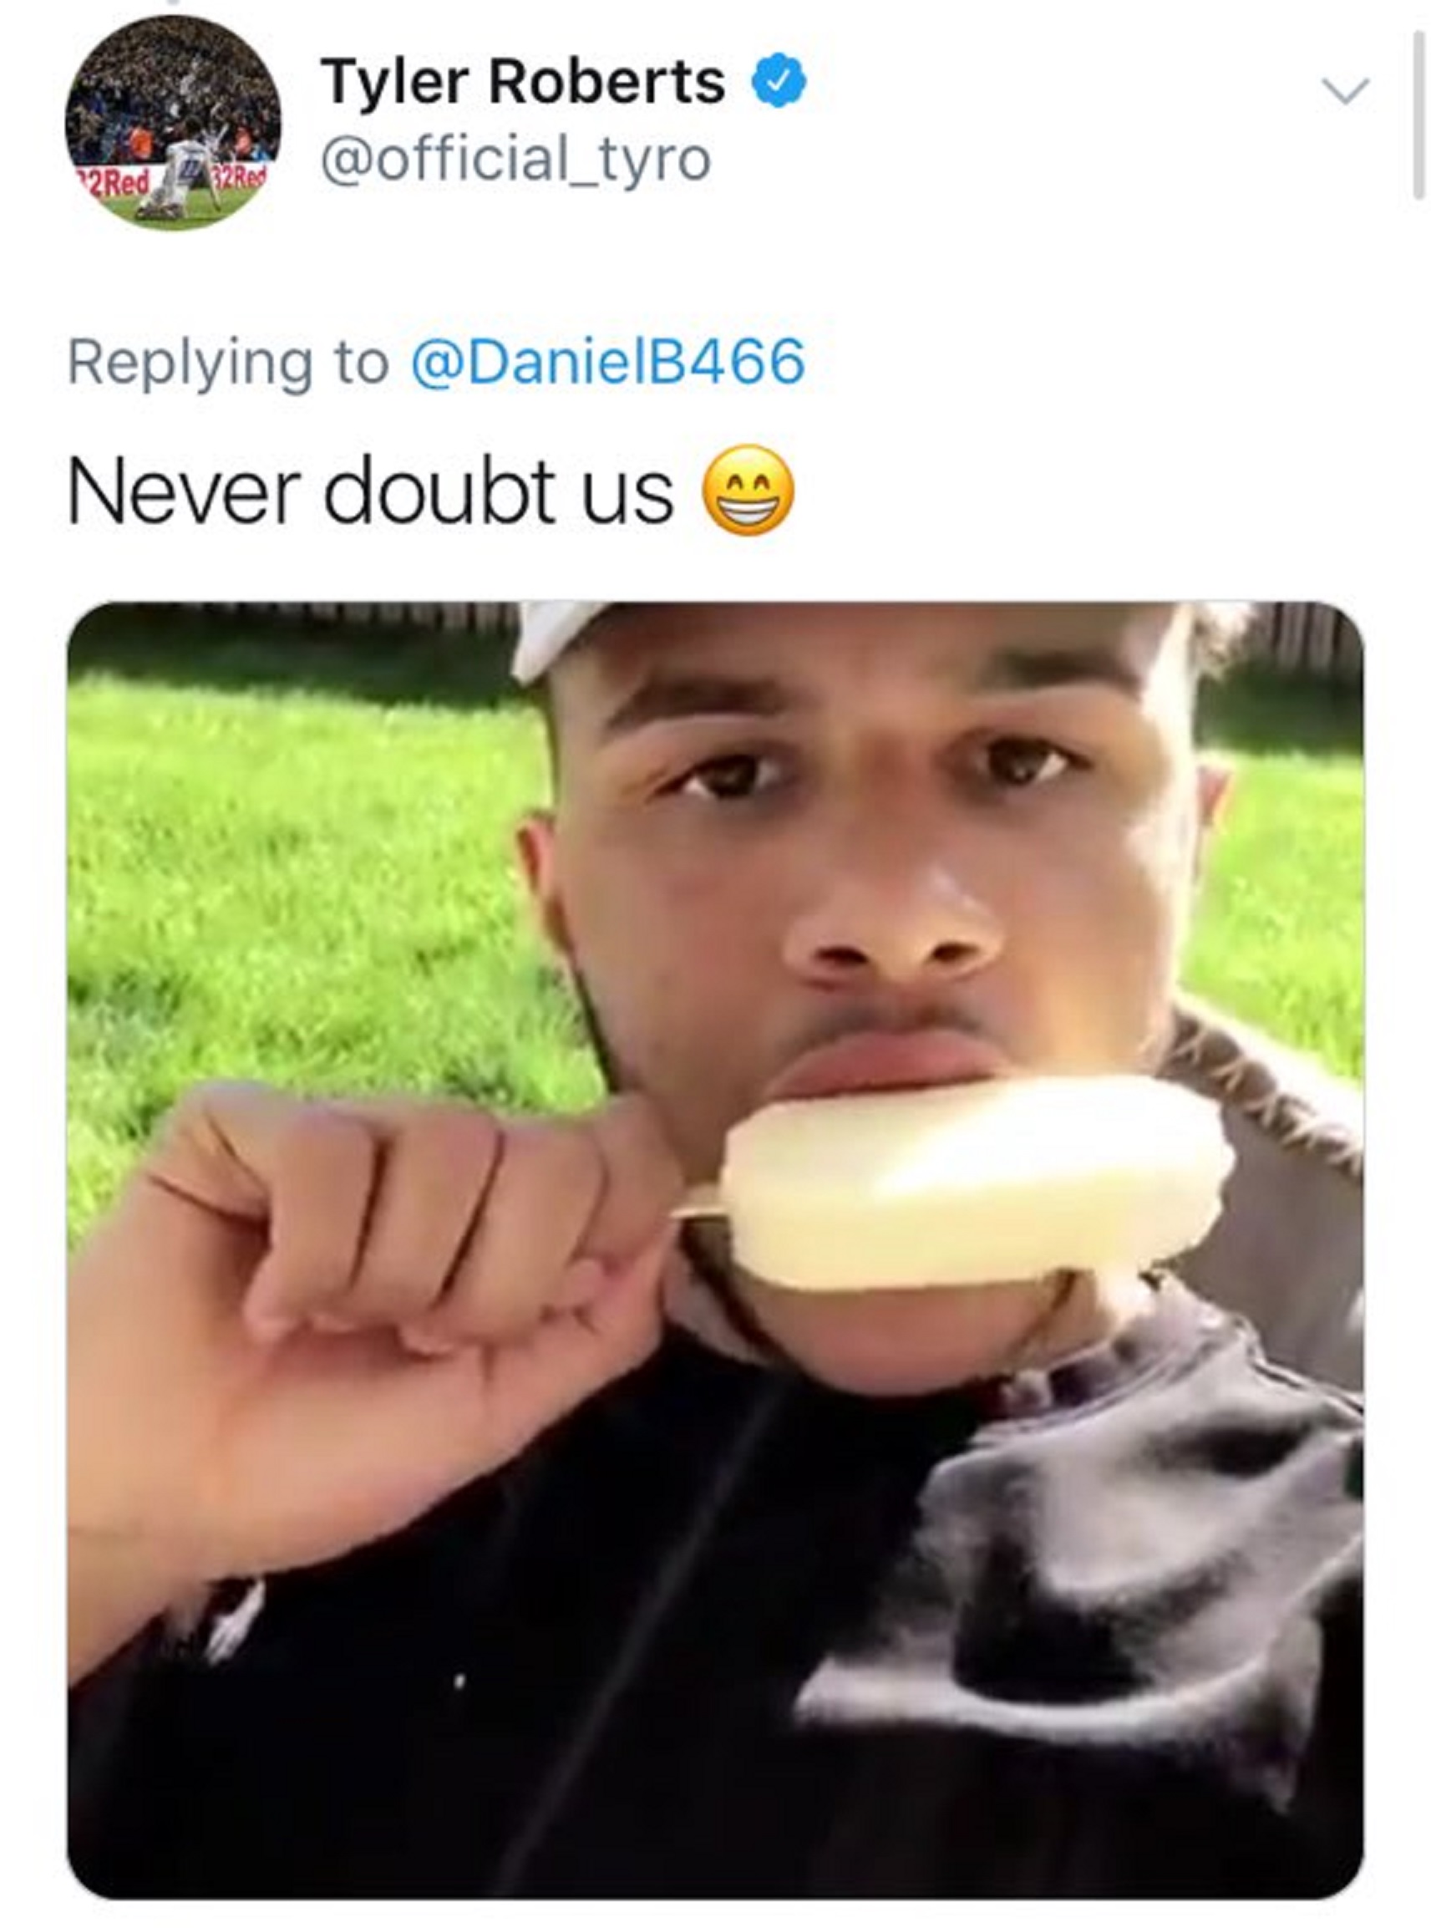
Task: Open the @DanielB466 mention link
Action: tap(607, 362)
